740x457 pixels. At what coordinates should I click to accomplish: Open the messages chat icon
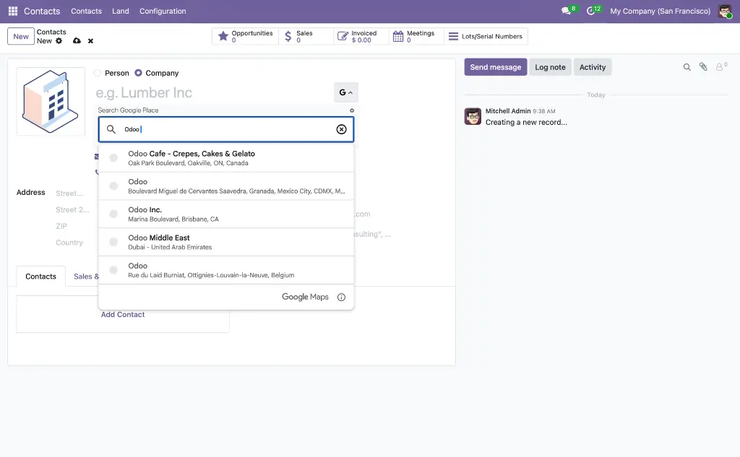(566, 11)
